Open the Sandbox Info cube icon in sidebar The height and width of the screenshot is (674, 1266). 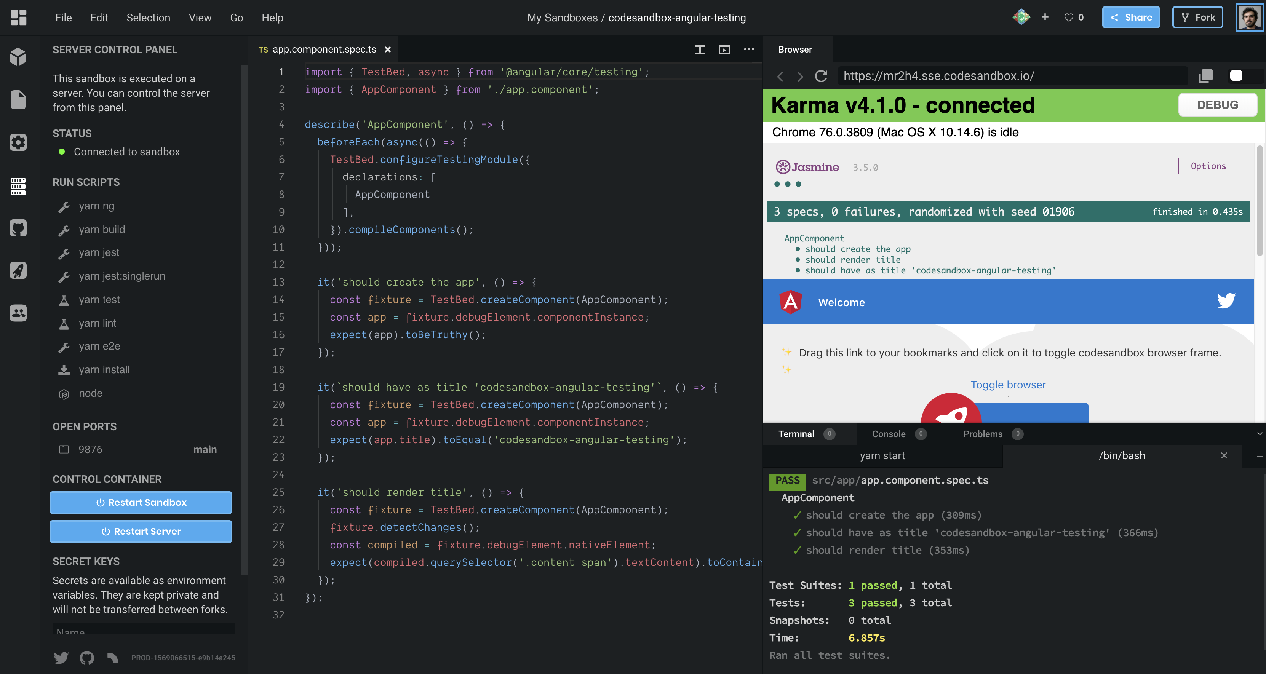click(18, 57)
